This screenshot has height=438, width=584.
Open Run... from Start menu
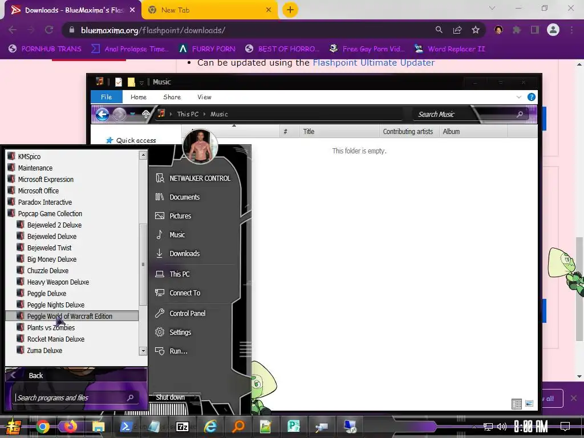[178, 351]
